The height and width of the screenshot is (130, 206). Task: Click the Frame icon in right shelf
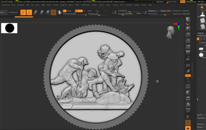coord(188,86)
